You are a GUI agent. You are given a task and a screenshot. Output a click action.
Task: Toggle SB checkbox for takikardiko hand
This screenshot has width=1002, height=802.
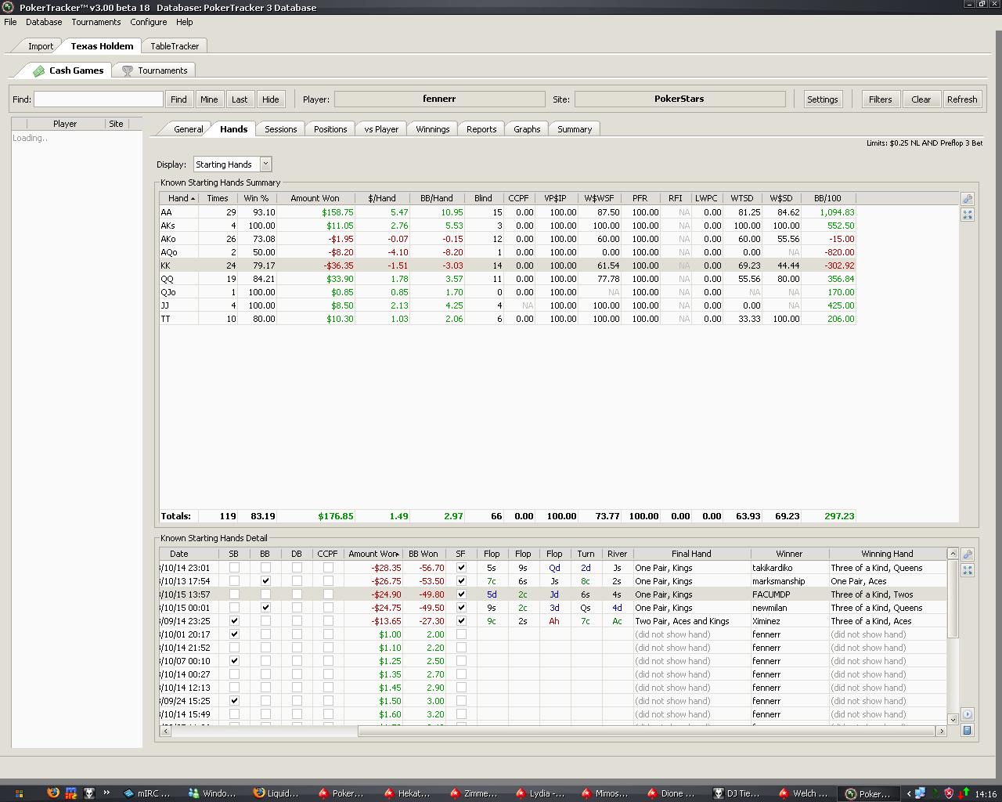click(x=234, y=568)
